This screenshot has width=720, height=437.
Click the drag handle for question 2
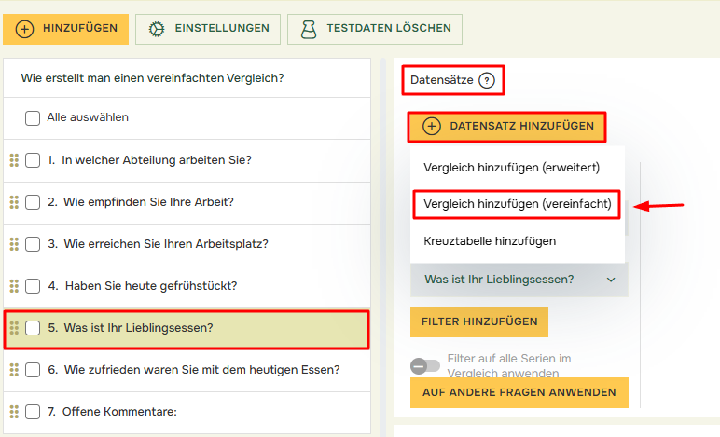14,202
